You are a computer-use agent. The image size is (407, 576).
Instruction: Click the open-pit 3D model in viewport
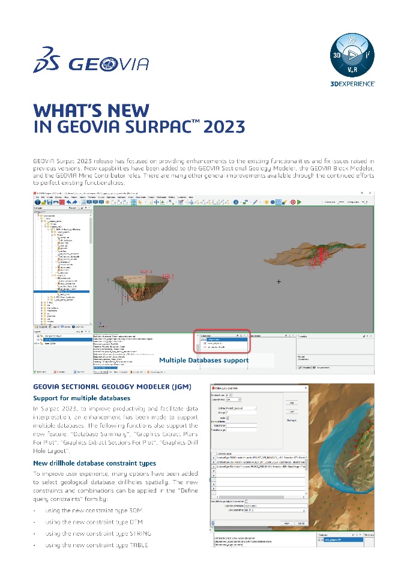click(x=142, y=287)
